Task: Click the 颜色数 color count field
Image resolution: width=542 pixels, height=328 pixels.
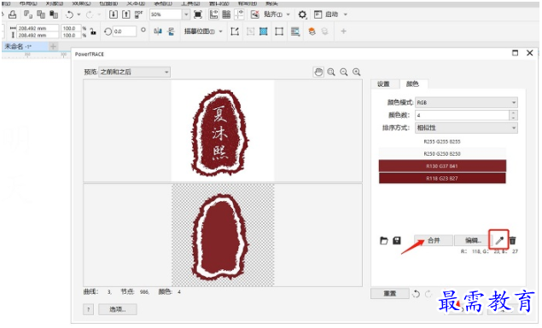Action: click(462, 115)
